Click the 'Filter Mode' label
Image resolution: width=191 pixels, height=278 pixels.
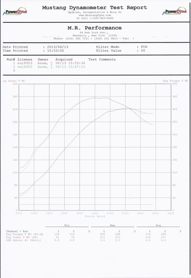tap(108, 47)
